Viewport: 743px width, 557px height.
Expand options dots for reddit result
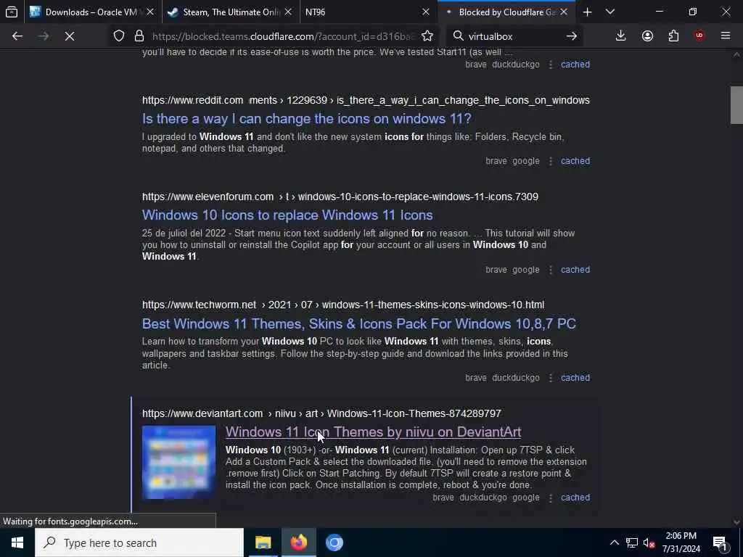(551, 161)
